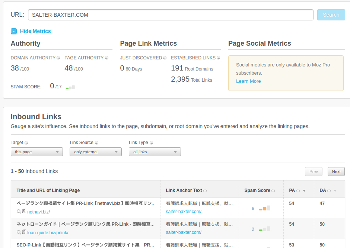Click the magnifier icon beside netnavi.biz

(x=19, y=212)
